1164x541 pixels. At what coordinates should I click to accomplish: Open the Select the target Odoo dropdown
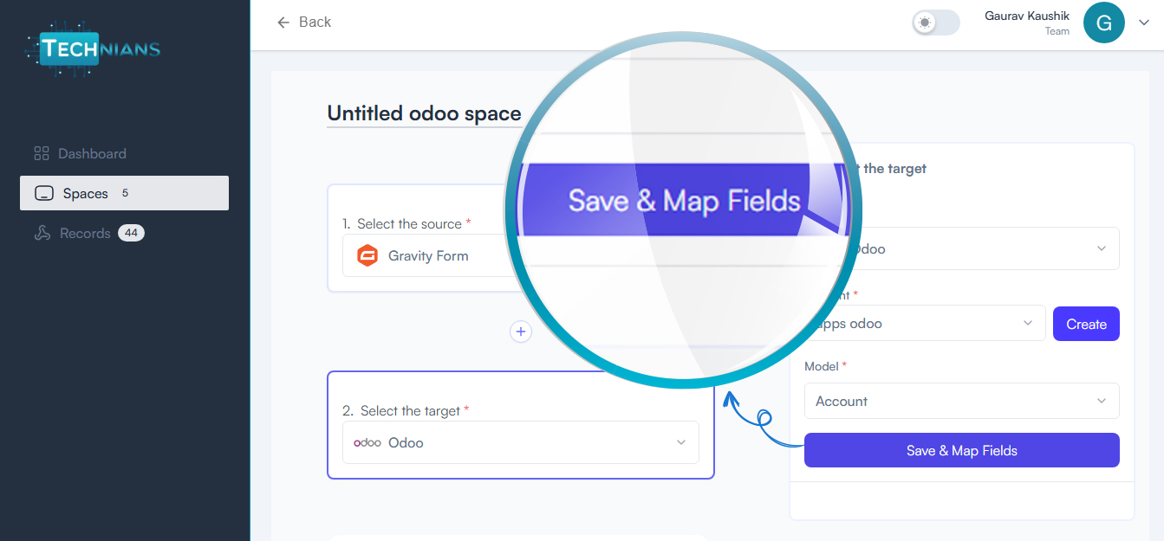(x=521, y=442)
